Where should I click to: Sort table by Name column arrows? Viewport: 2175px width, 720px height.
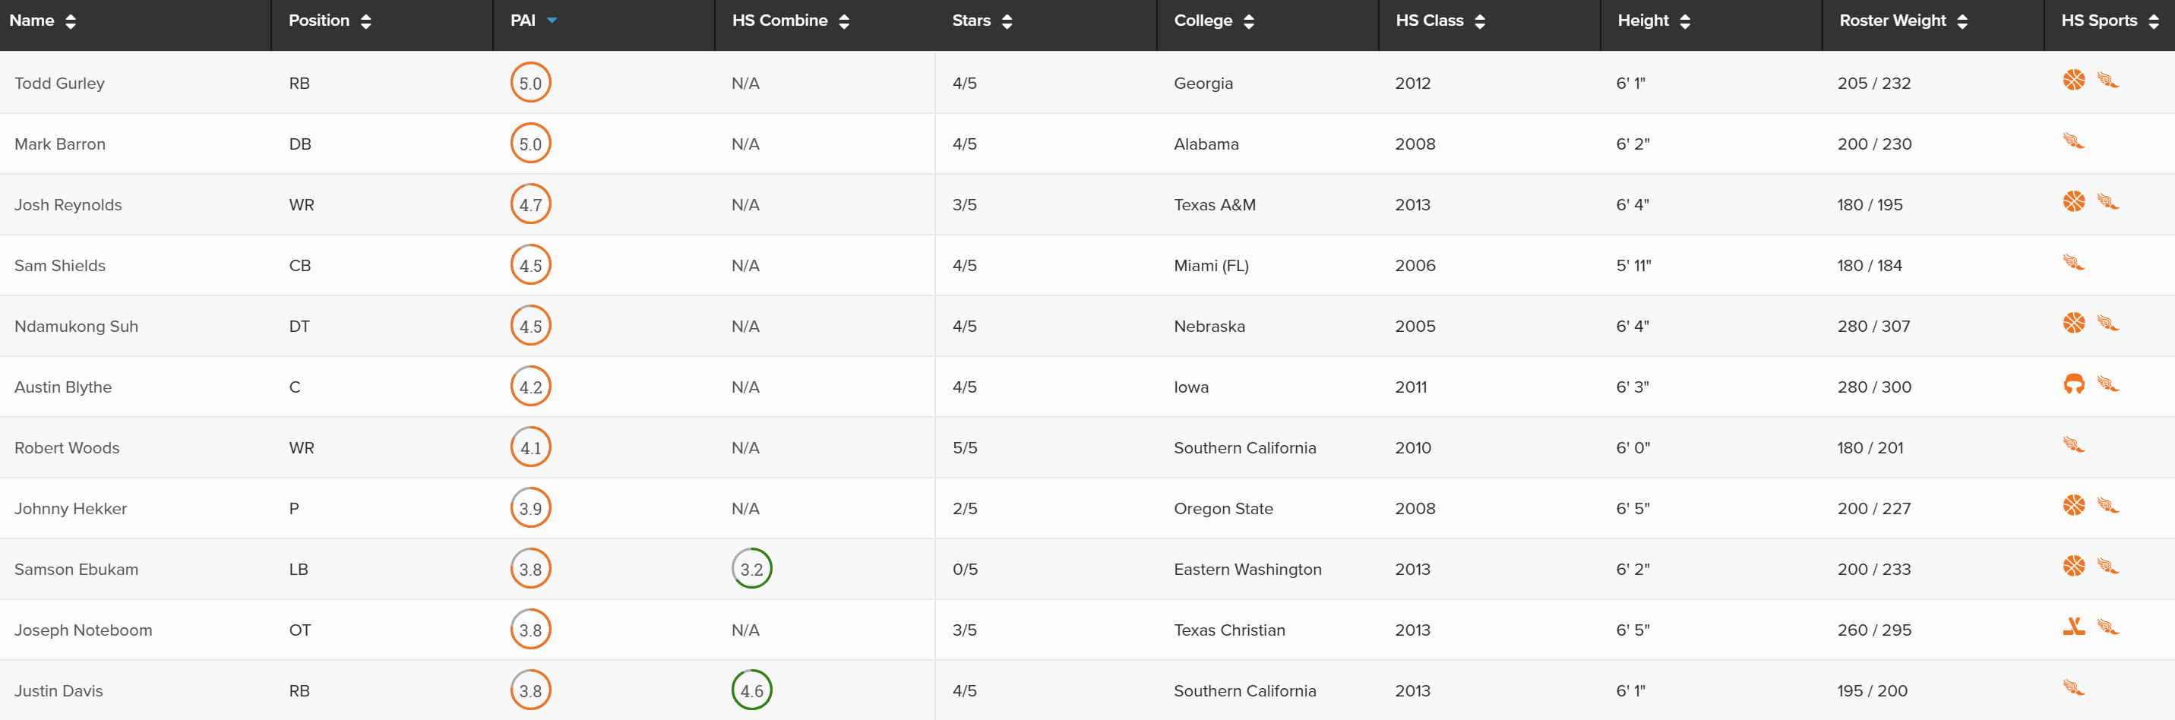(71, 22)
